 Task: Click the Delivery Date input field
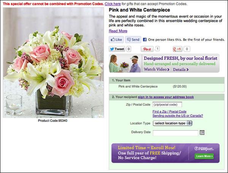coord(175,133)
